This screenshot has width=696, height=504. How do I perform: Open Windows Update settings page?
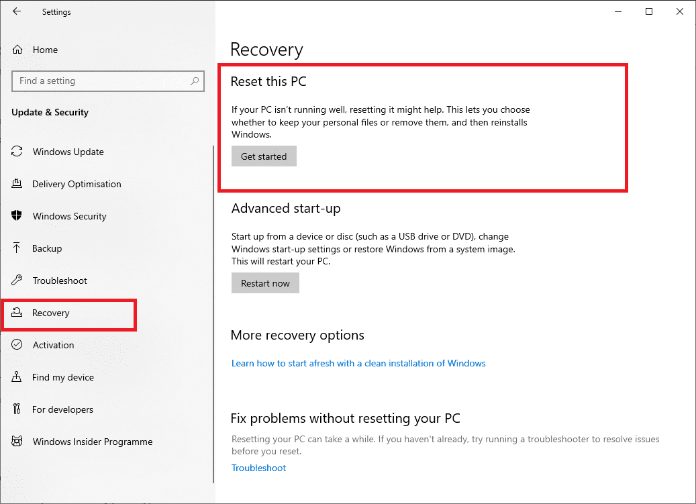(x=68, y=152)
